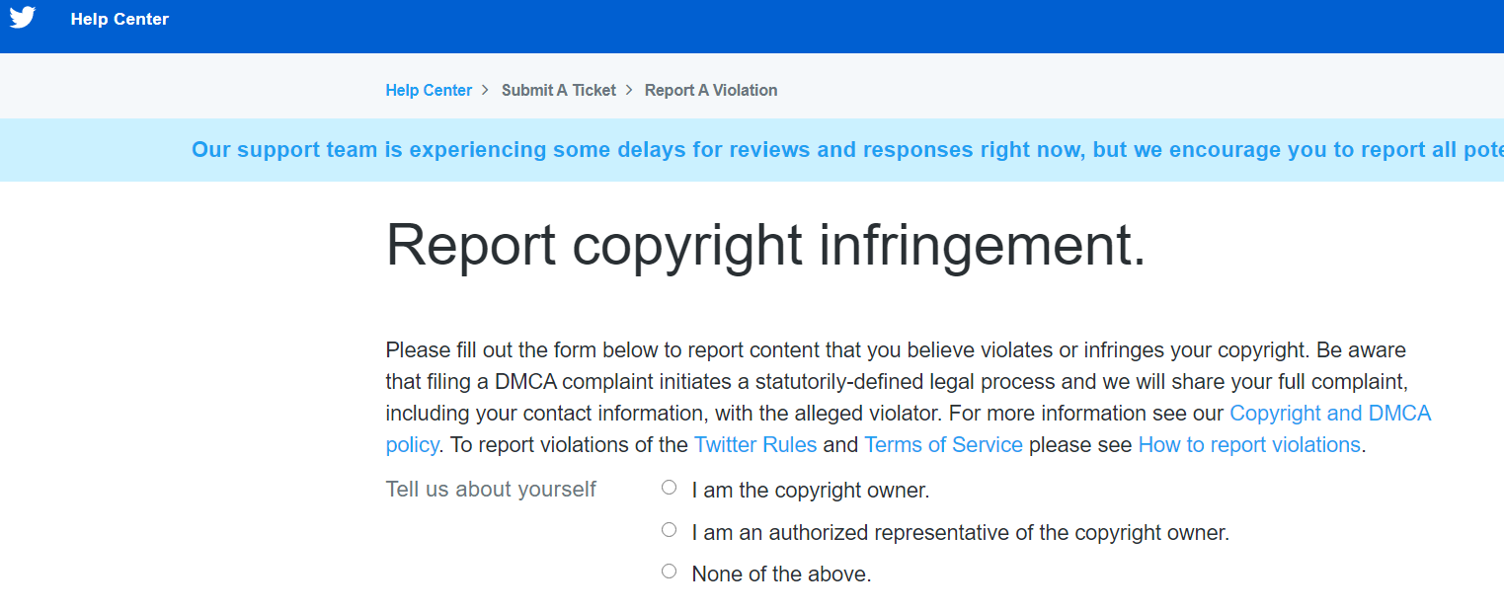Visit the How to report violations link

1249,444
